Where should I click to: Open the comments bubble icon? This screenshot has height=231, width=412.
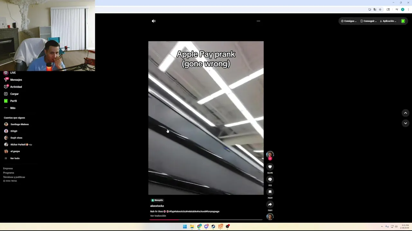click(x=270, y=179)
